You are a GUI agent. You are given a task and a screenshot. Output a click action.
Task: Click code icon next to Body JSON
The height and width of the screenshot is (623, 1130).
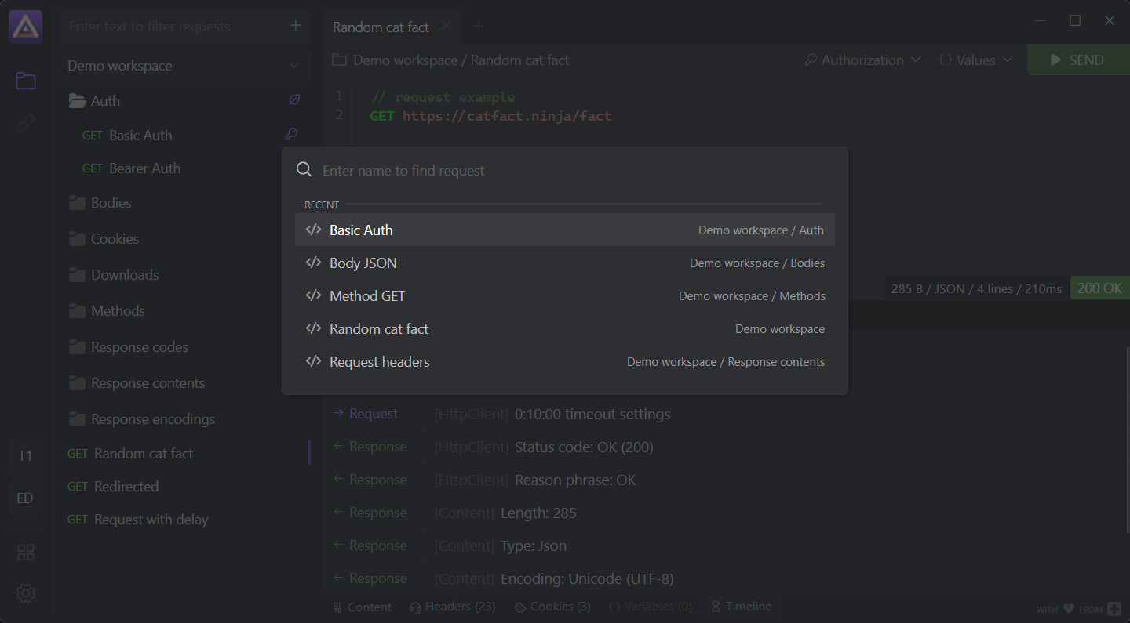313,263
